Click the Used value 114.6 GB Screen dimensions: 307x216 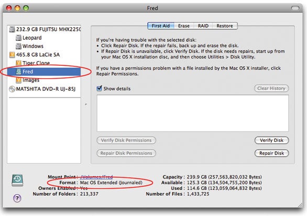coord(224,188)
